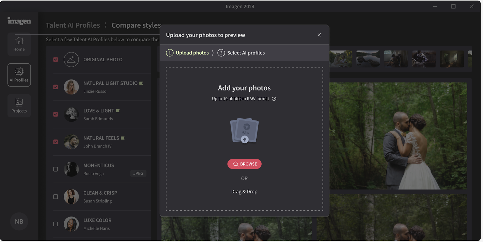Uncheck Natural Light Studio profile

(56, 87)
